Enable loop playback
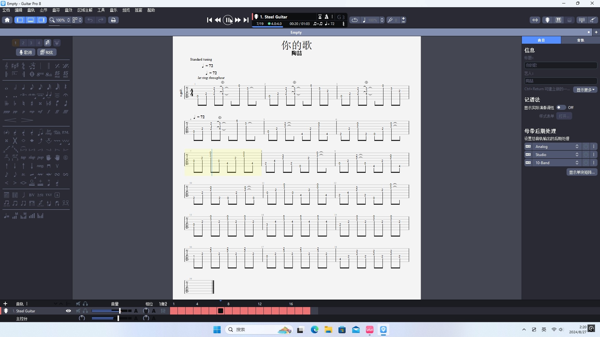The image size is (600, 337). [x=355, y=20]
